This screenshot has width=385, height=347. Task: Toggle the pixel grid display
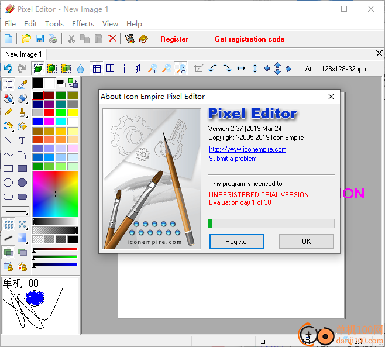[x=97, y=69]
